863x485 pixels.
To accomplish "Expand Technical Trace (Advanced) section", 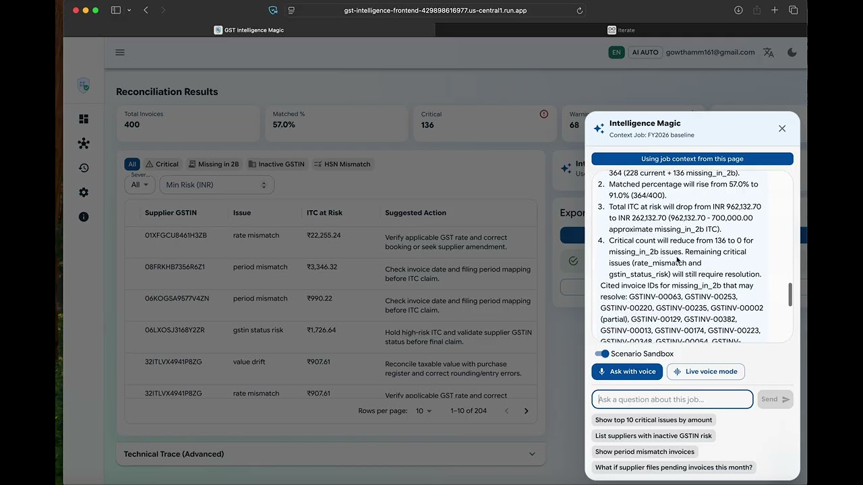I will coord(330,454).
